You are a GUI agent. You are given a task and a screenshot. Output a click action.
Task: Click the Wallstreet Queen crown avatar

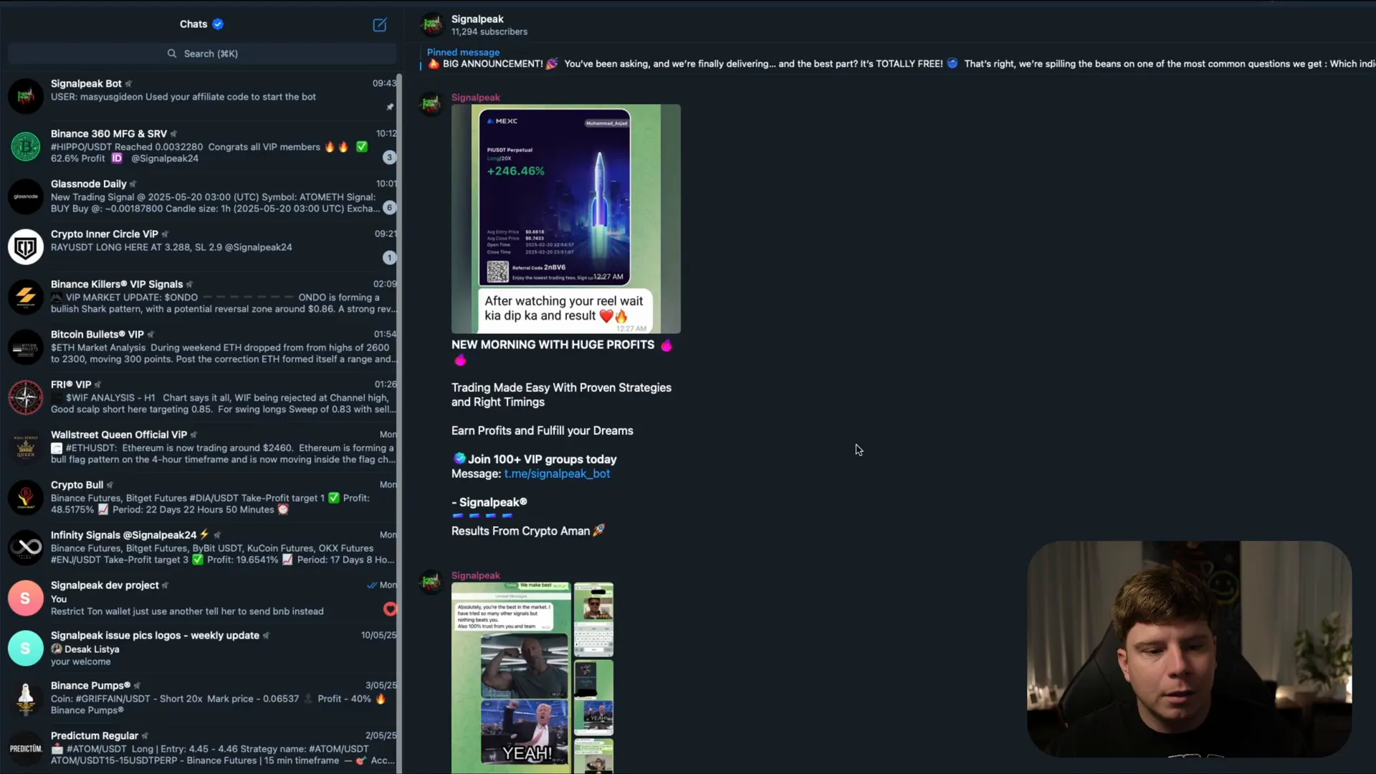26,447
